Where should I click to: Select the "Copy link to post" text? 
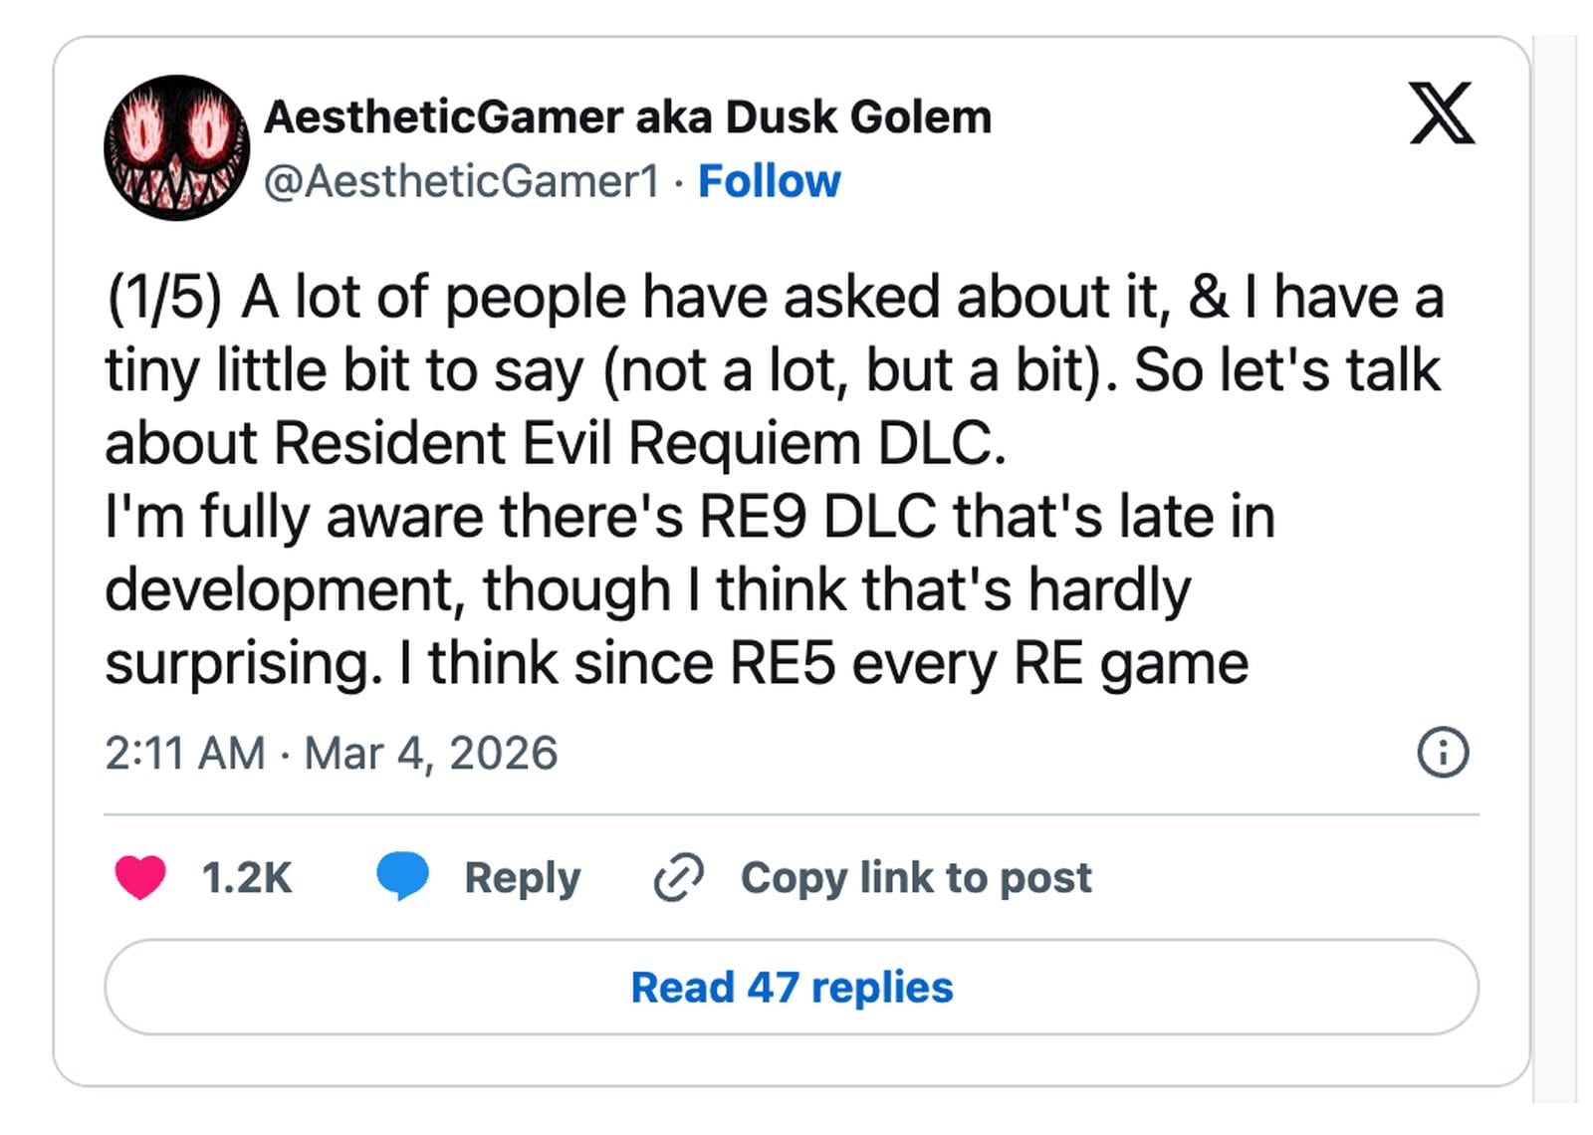(916, 878)
